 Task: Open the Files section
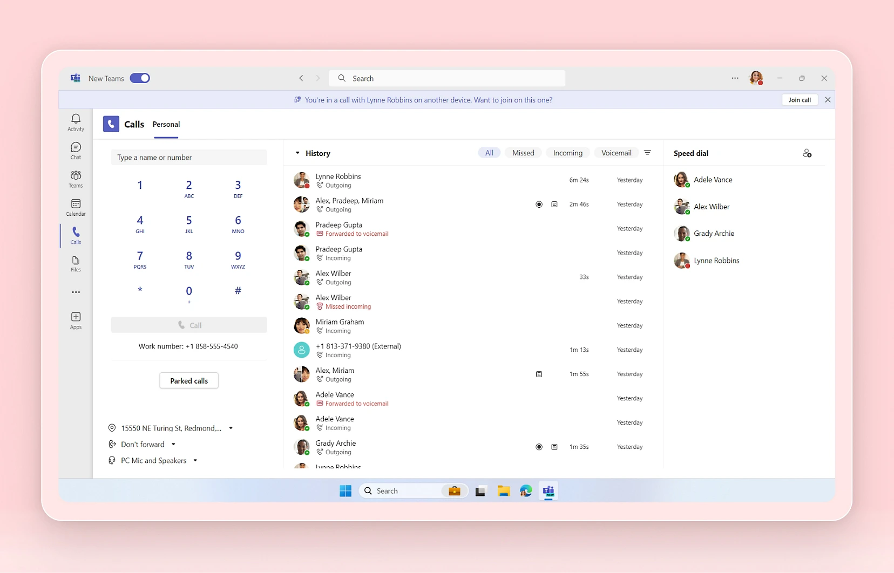pos(76,264)
